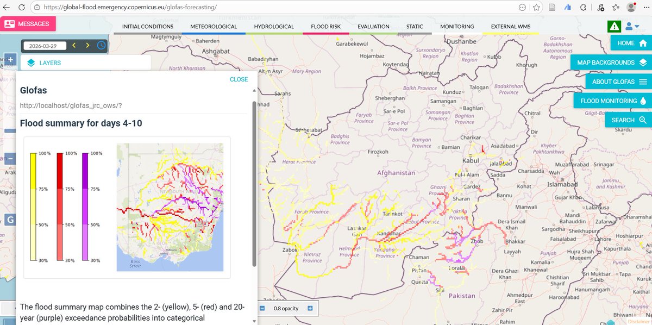This screenshot has height=325, width=652.
Task: Click the clock icon beside date arrows
Action: [101, 45]
